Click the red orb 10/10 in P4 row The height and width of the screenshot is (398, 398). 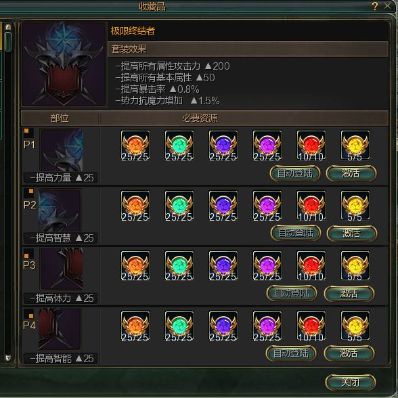pyautogui.click(x=311, y=326)
